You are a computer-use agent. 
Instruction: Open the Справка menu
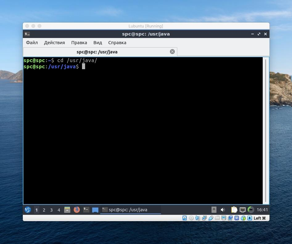117,43
